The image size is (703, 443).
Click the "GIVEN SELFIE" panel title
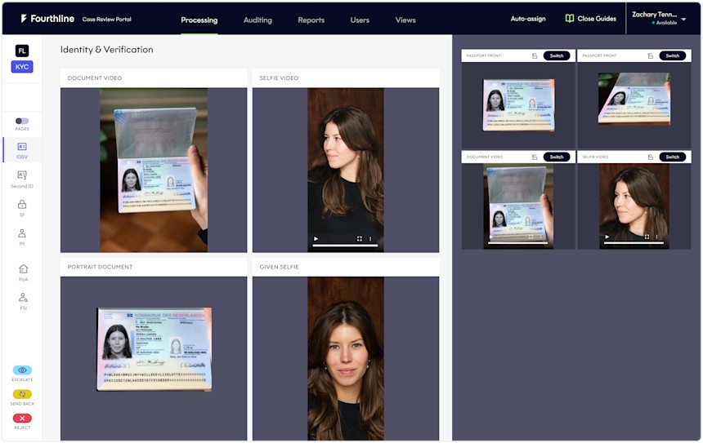[x=279, y=267]
